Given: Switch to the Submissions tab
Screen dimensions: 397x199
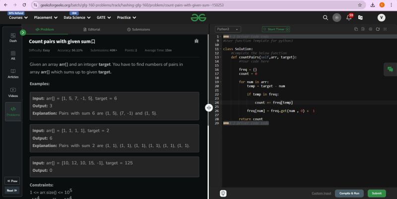Looking at the screenshot, I should [138, 29].
